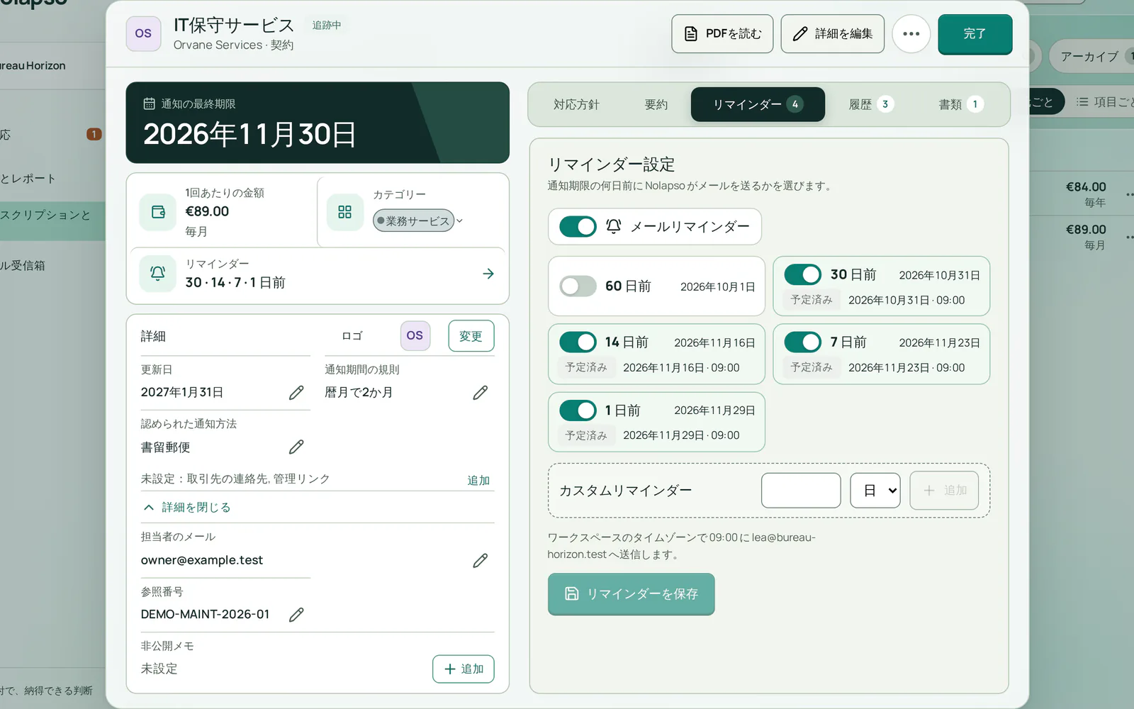The image size is (1134, 709).
Task: Edit 認められた通知方法 with pencil icon
Action: point(296,447)
